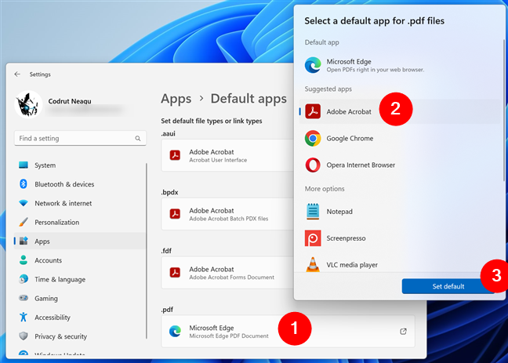Click the Screenpresso icon

313,238
